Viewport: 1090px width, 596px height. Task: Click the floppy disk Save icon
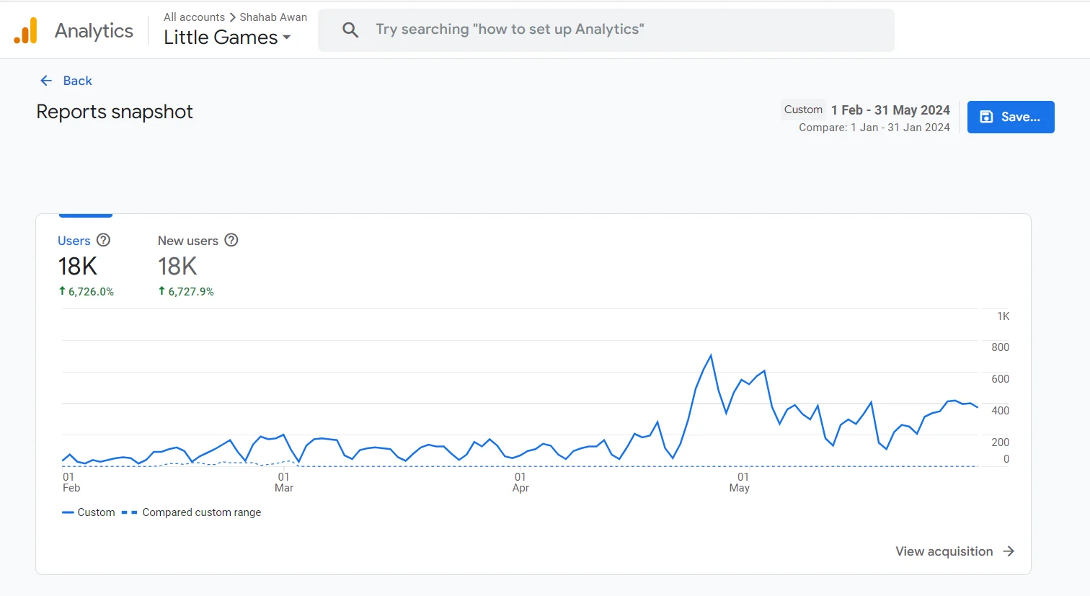point(986,117)
